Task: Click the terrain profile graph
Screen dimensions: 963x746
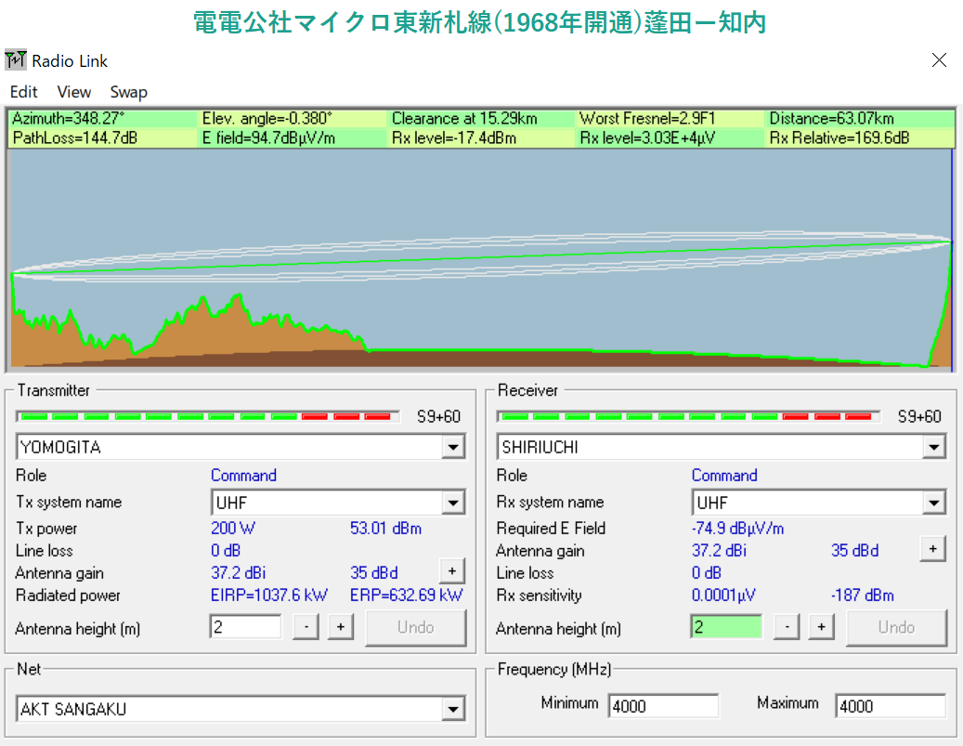Action: 481,259
